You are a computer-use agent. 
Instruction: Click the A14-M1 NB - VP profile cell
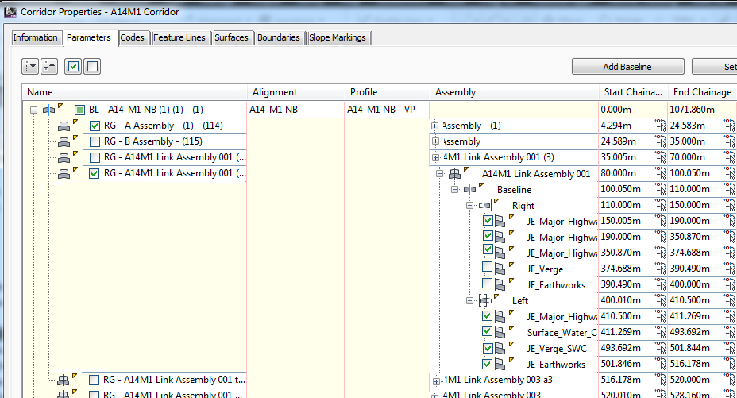(387, 110)
